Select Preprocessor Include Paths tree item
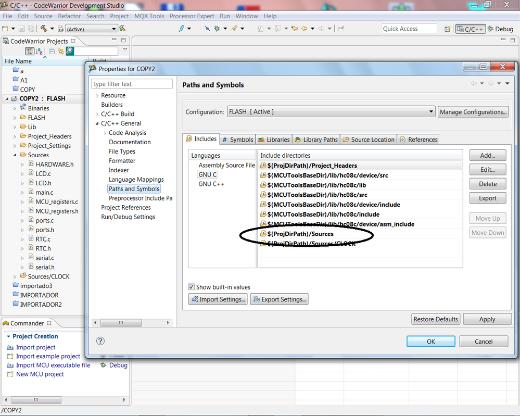 (x=141, y=198)
